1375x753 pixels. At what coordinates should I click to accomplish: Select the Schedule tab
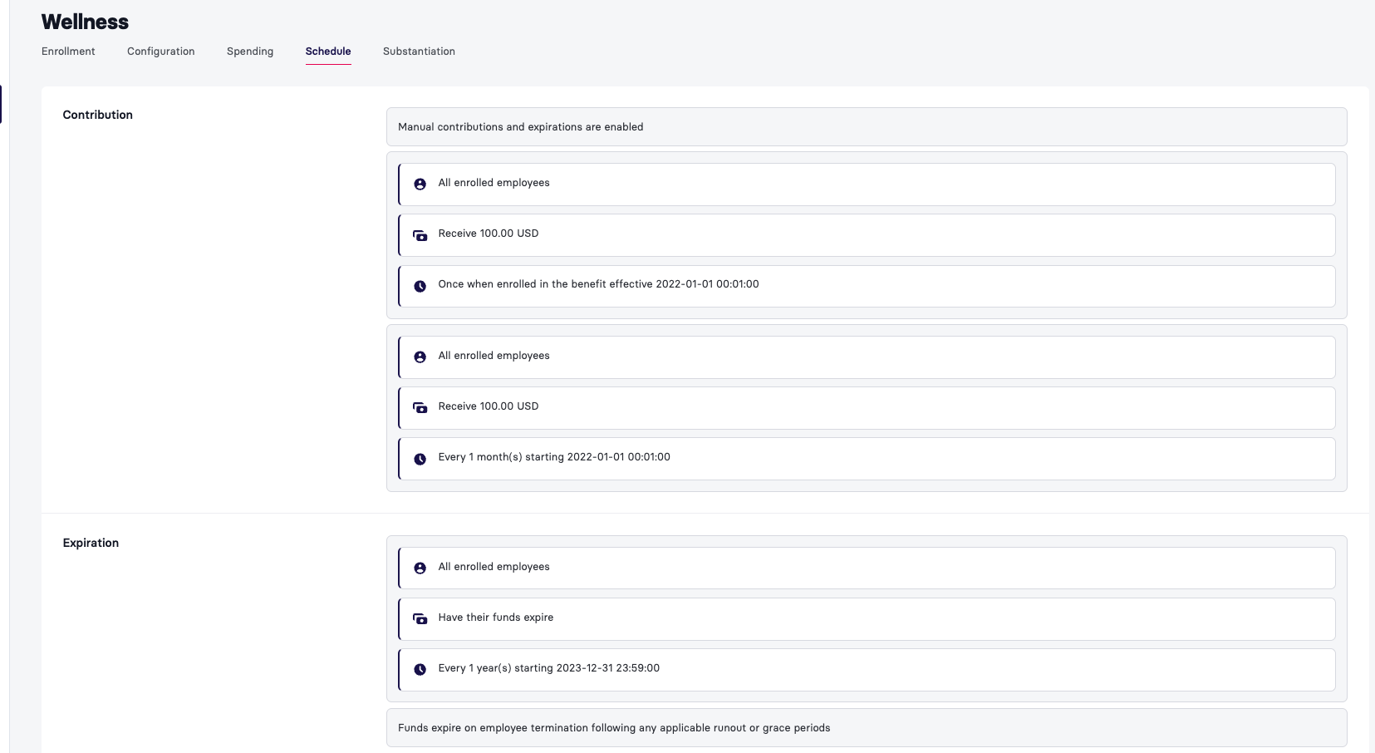[x=328, y=52]
